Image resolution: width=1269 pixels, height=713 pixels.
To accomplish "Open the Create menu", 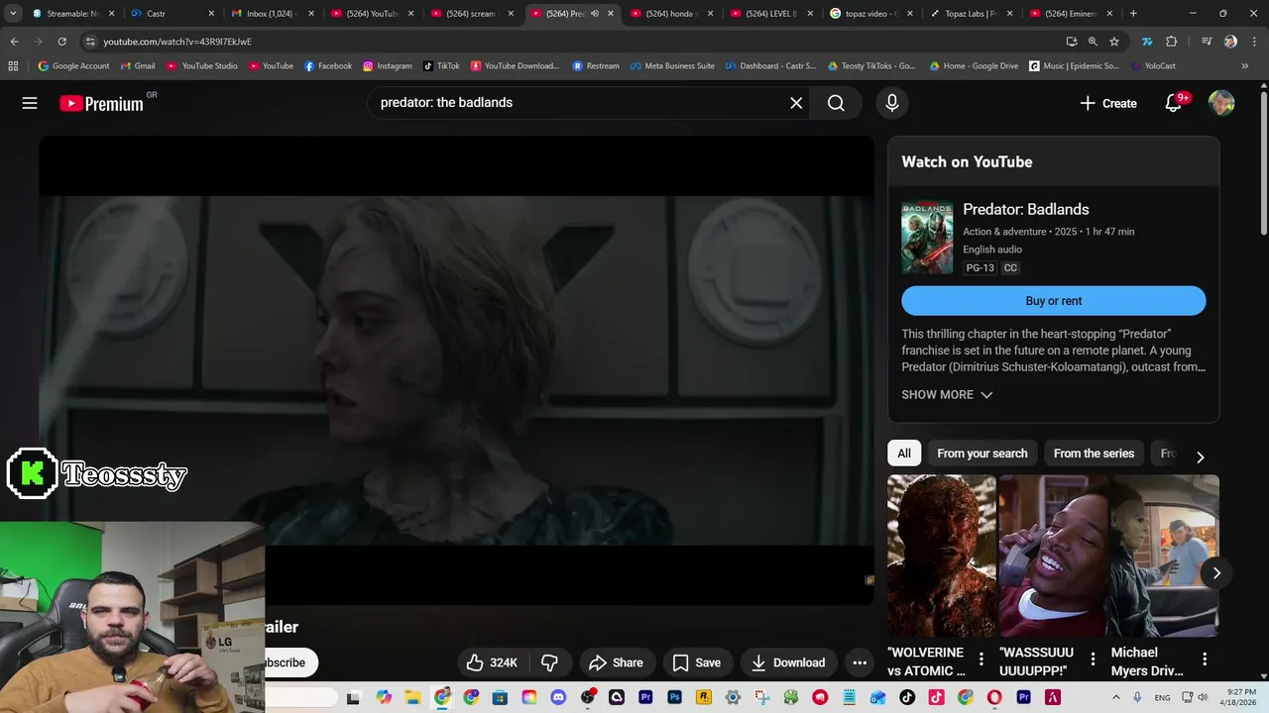I will tap(1108, 103).
